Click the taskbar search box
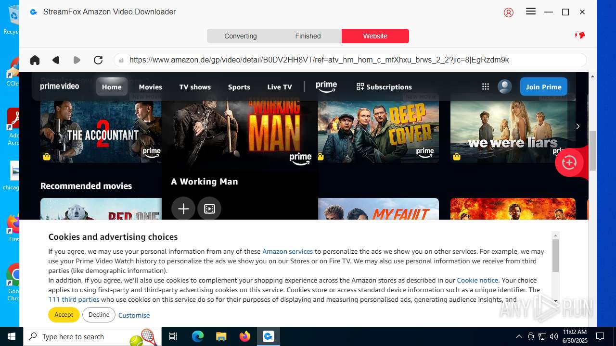 pyautogui.click(x=93, y=336)
